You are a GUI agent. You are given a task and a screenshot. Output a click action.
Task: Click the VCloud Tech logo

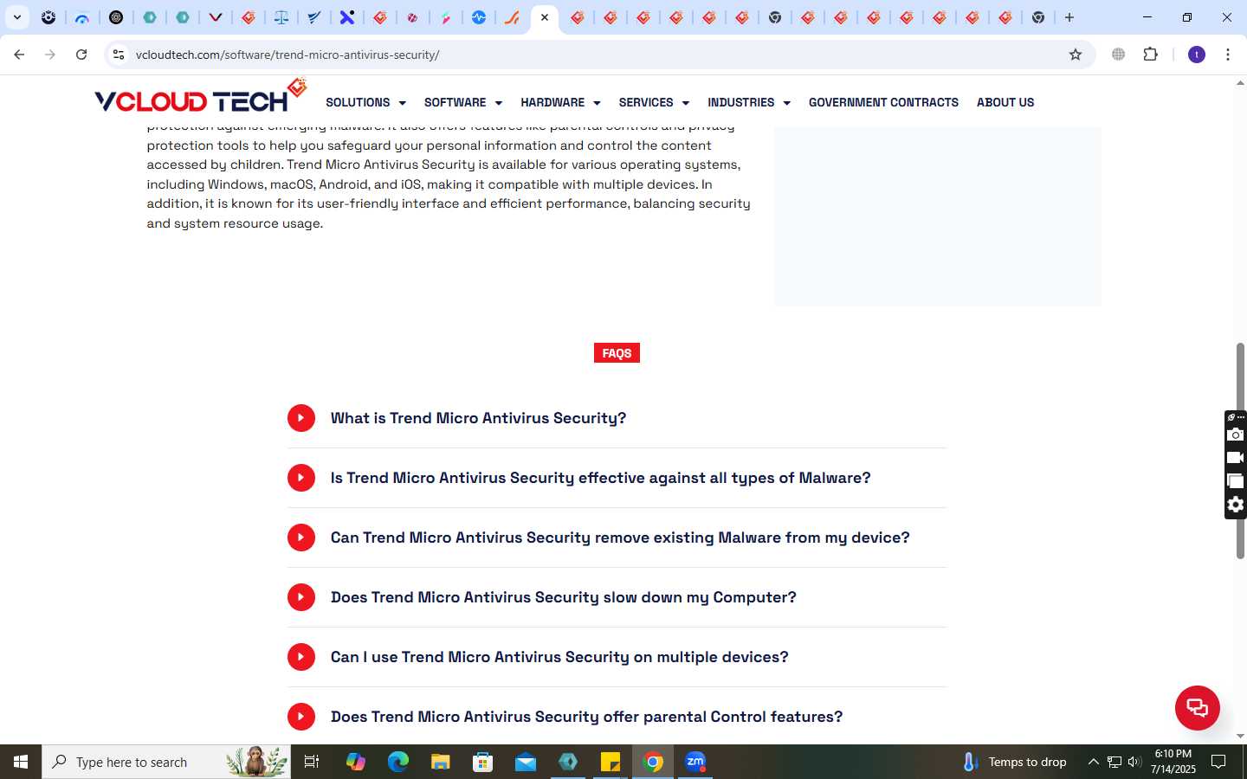pos(201,97)
